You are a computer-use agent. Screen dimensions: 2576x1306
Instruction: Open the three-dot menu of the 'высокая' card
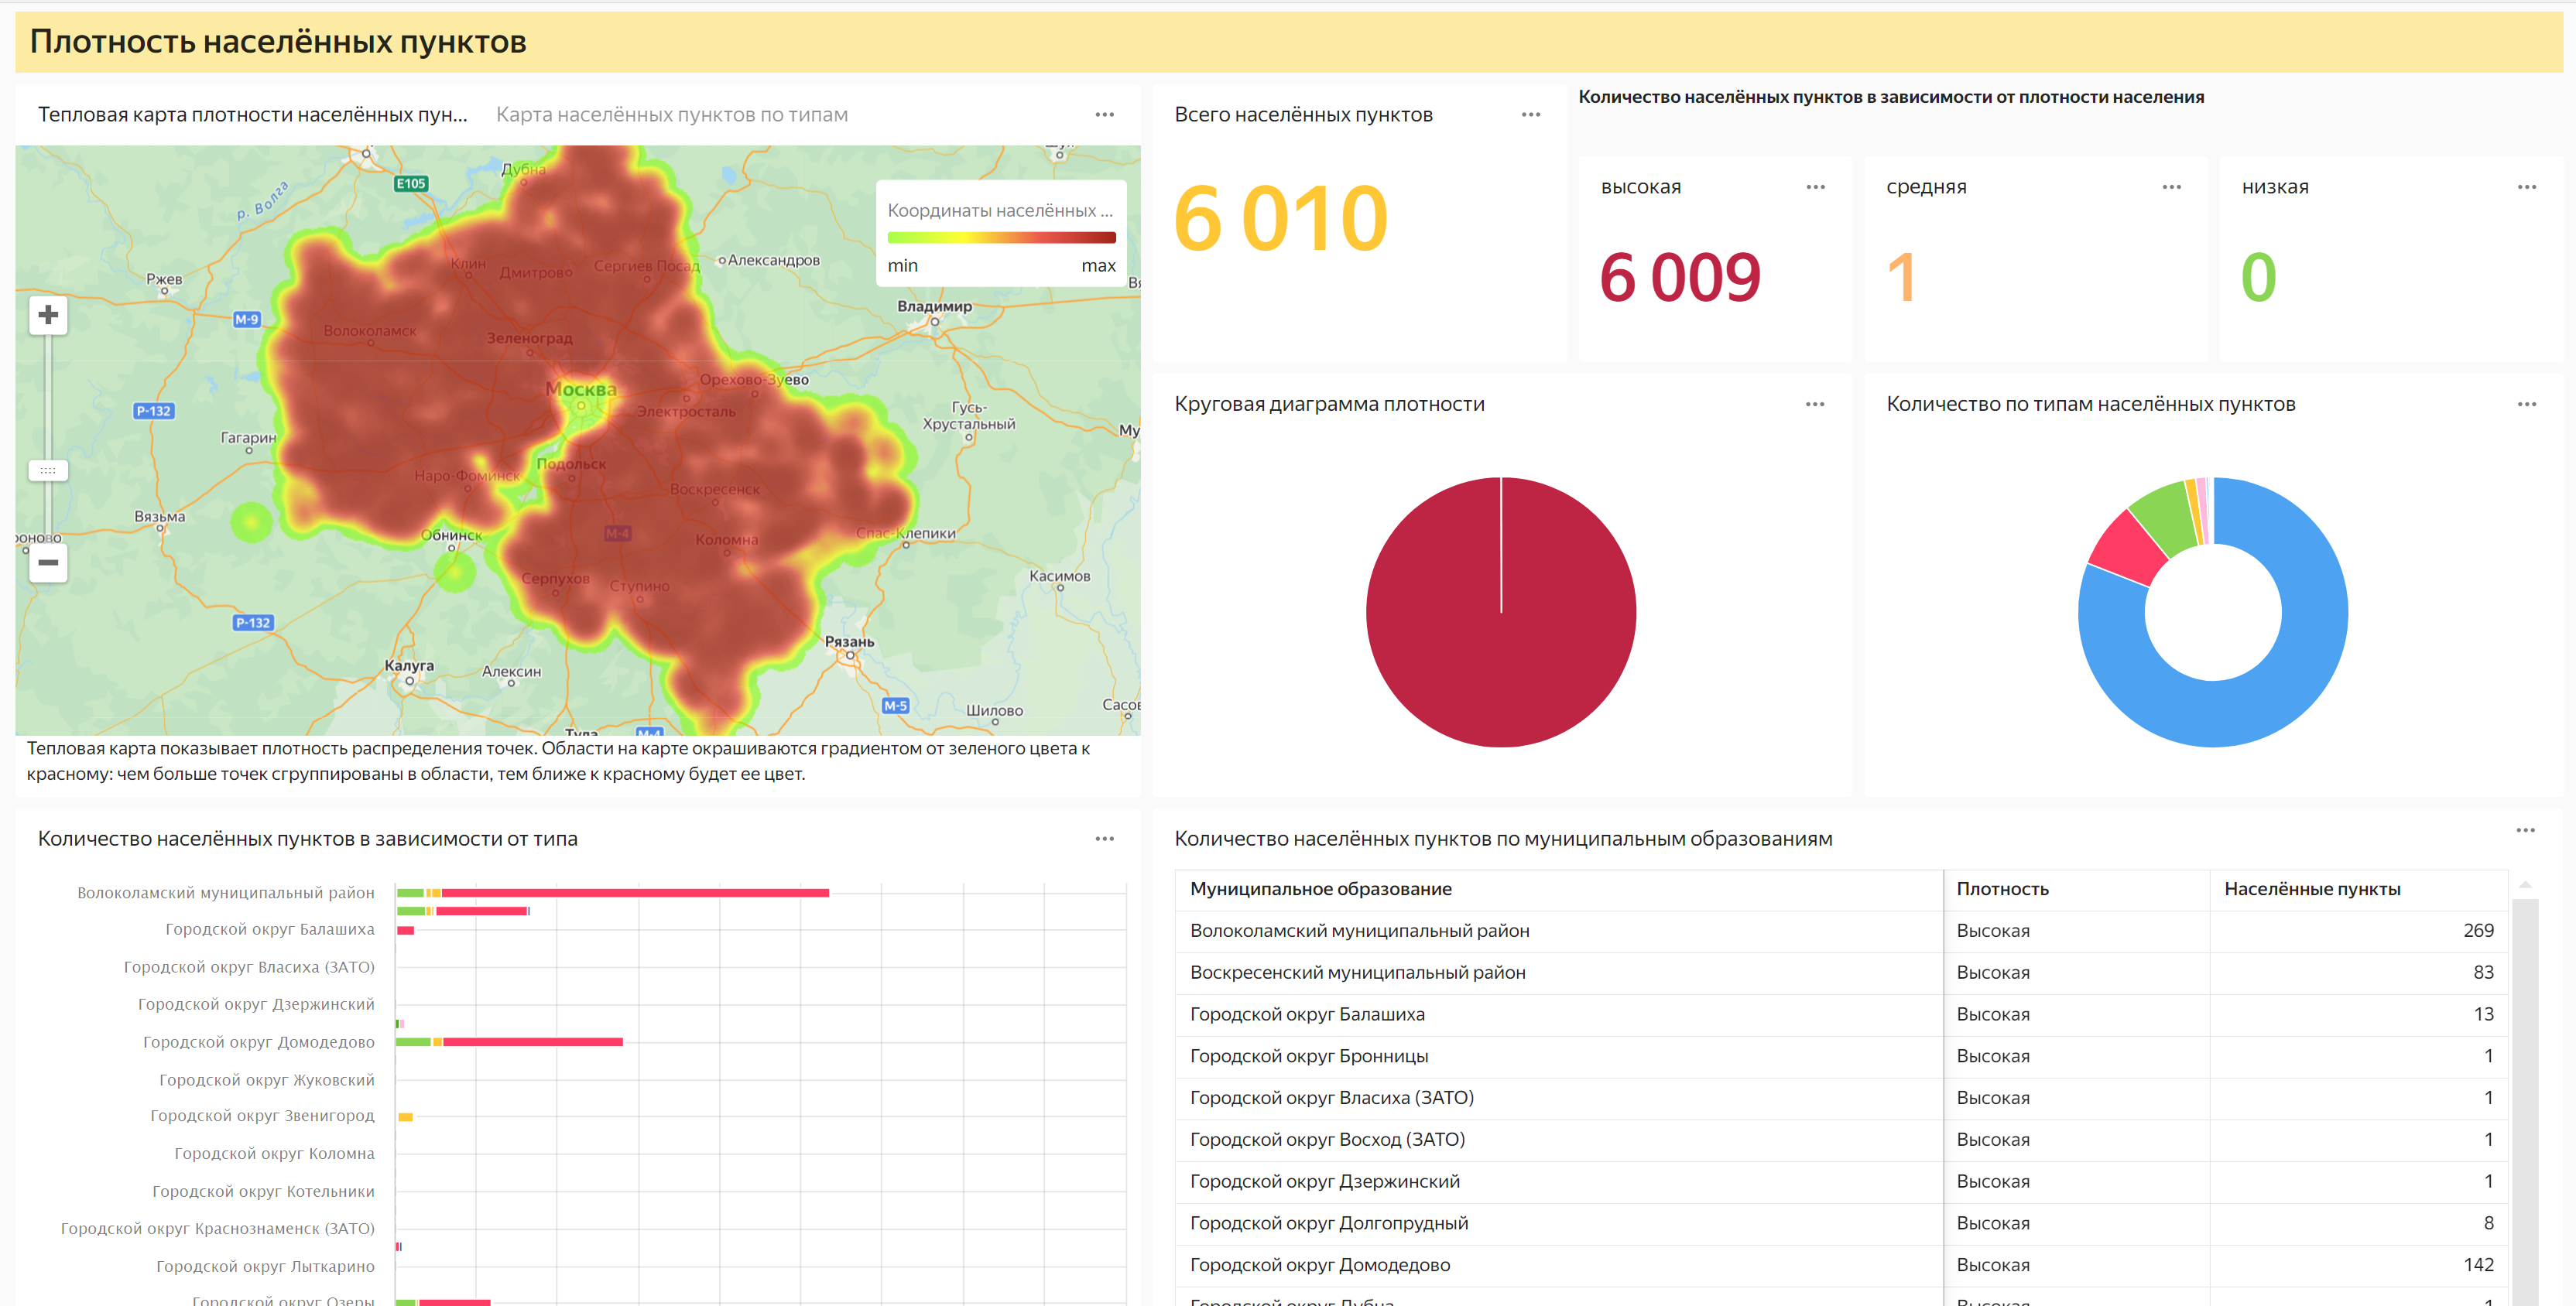[x=1815, y=187]
